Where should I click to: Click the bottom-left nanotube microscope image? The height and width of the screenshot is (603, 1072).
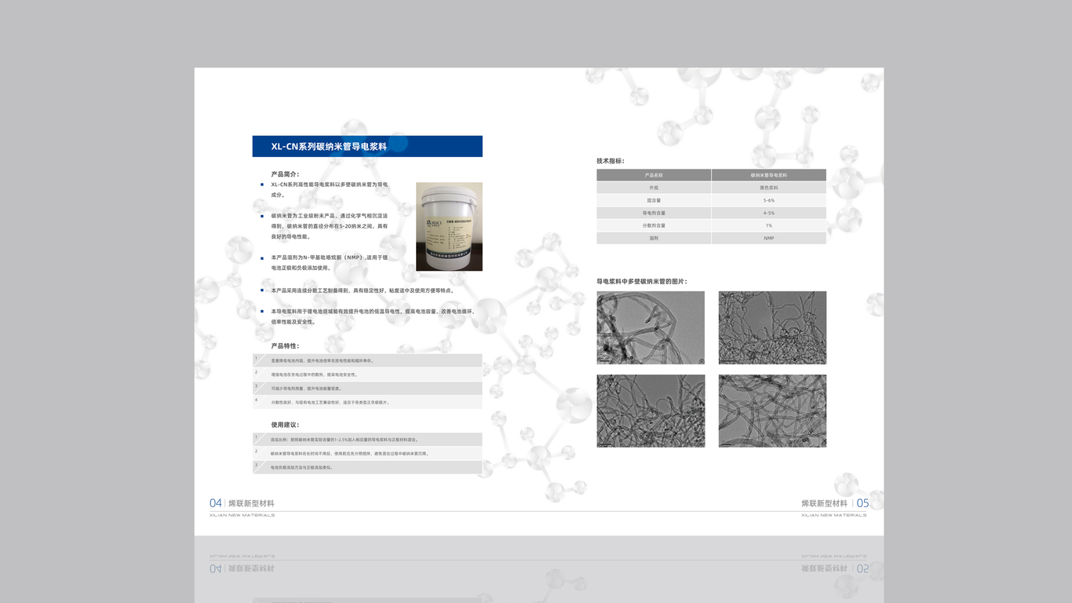pos(651,411)
